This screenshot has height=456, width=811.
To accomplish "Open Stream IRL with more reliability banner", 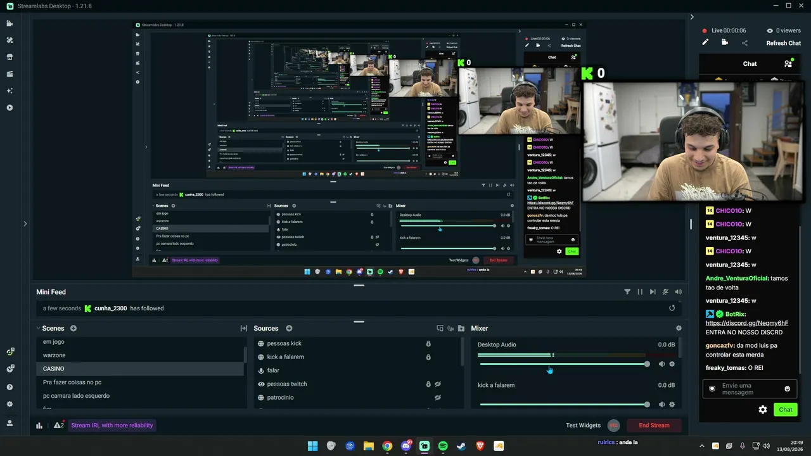I will [x=112, y=426].
